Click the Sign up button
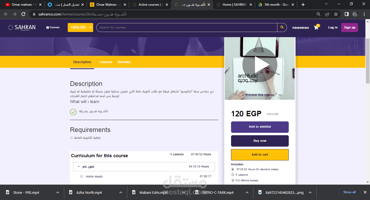Image resolution: width=370 pixels, height=200 pixels. click(x=349, y=27)
